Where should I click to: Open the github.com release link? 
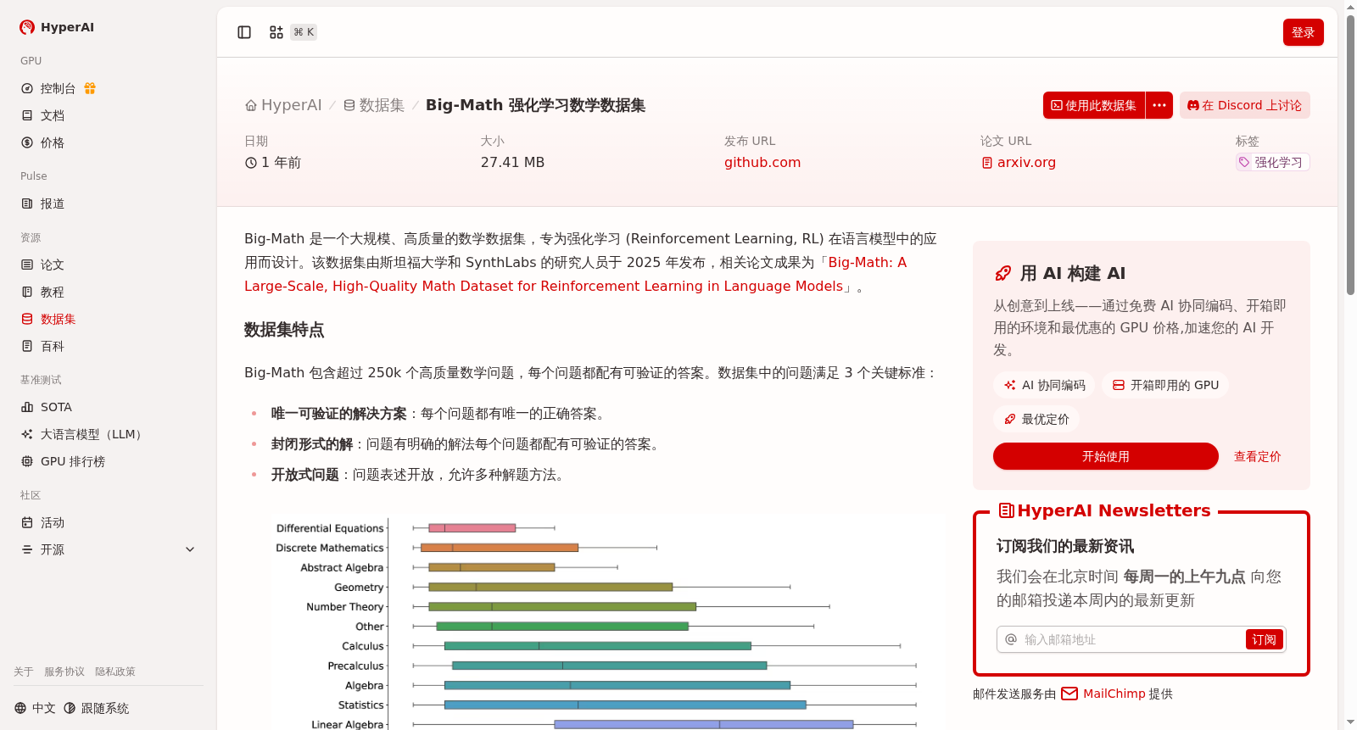[x=762, y=162]
